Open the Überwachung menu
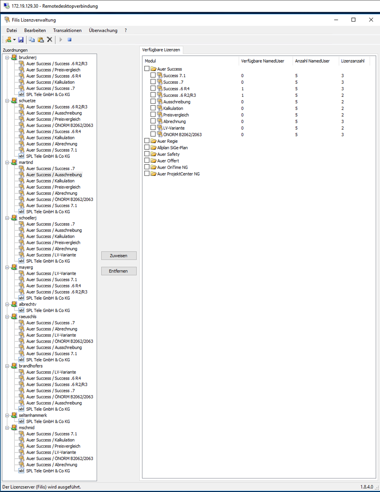Image resolution: width=380 pixels, height=492 pixels. point(103,31)
